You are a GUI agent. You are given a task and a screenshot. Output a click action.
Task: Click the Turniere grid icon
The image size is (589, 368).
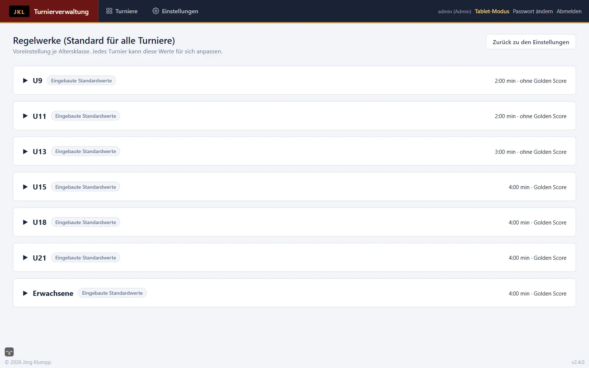click(109, 11)
